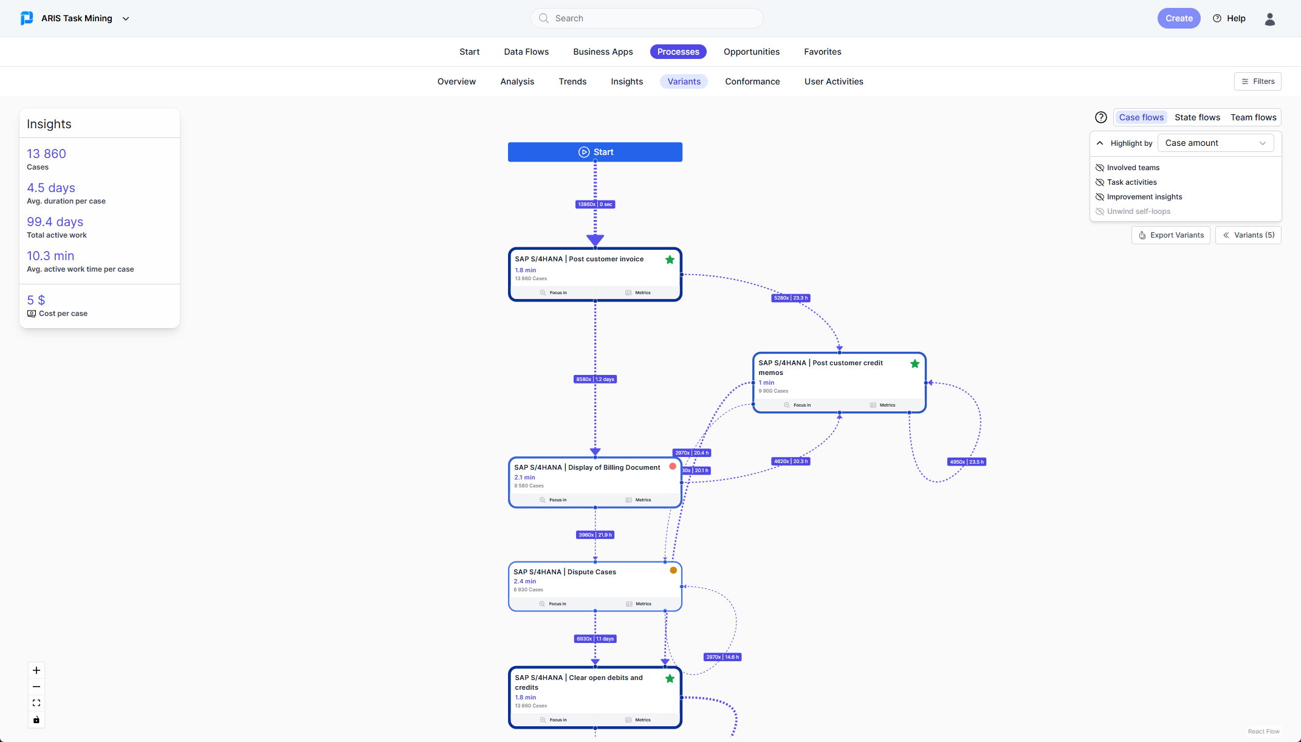Toggle the canvas lock icon
1301x742 pixels.
[36, 720]
